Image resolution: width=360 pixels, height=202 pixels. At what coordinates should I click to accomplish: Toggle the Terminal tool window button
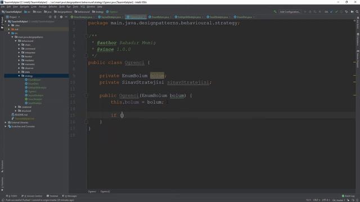tap(52, 196)
